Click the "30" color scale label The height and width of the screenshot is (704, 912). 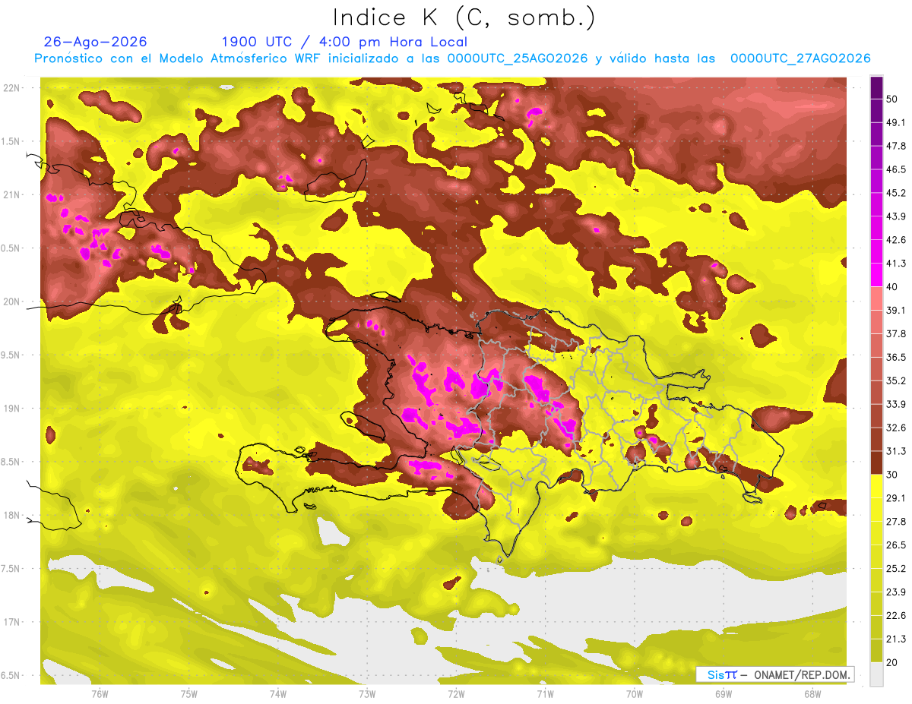click(x=892, y=475)
